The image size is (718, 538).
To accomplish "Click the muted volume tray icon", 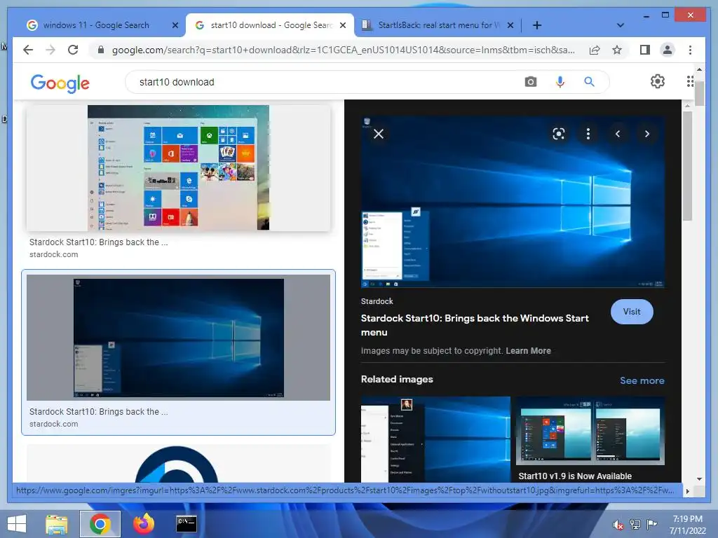I will [618, 525].
